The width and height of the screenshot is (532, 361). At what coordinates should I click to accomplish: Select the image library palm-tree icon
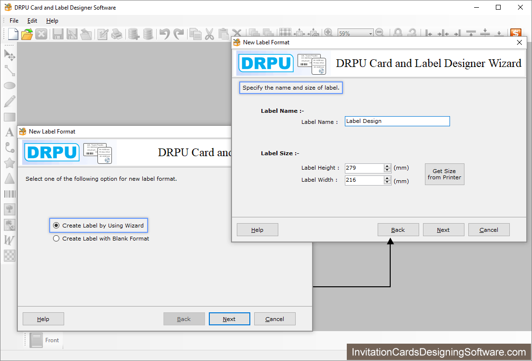[x=10, y=225]
